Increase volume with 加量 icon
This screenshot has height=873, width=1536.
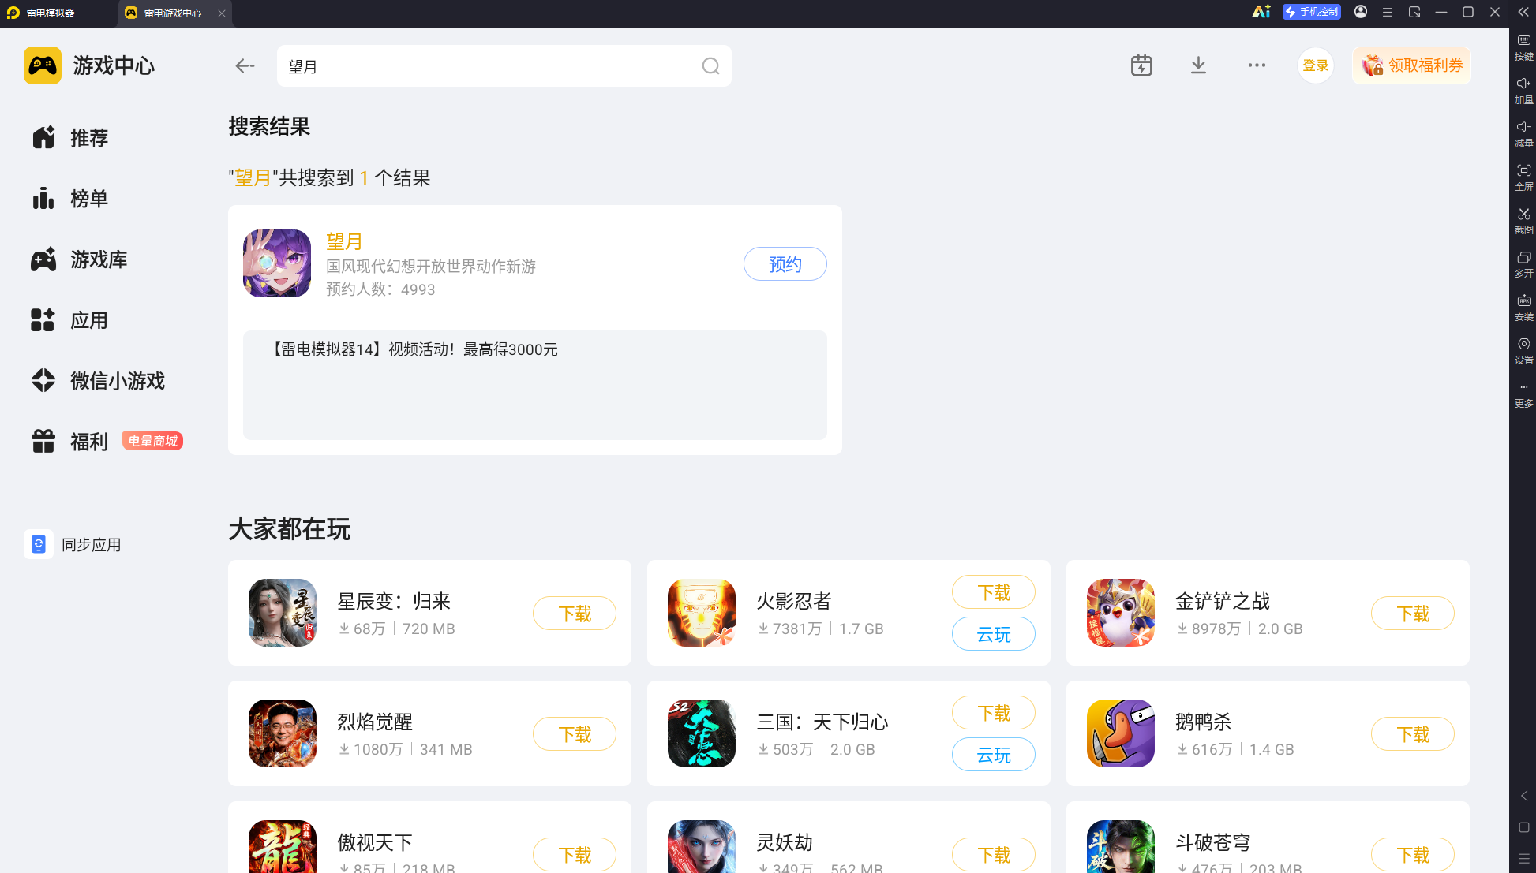click(x=1523, y=91)
